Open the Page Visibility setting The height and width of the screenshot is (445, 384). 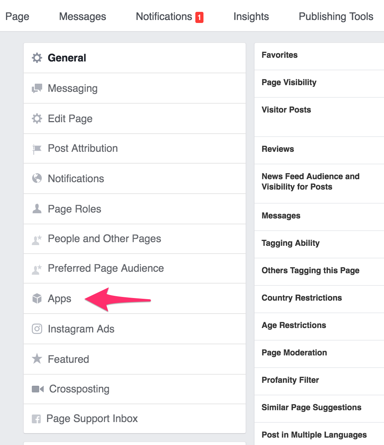(289, 82)
